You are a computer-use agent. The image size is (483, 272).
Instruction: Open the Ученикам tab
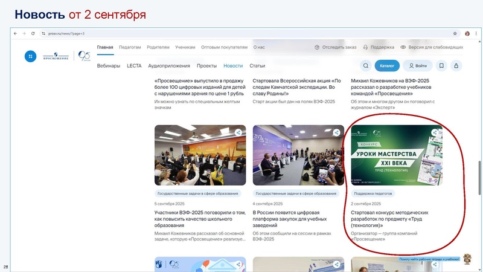tap(185, 47)
